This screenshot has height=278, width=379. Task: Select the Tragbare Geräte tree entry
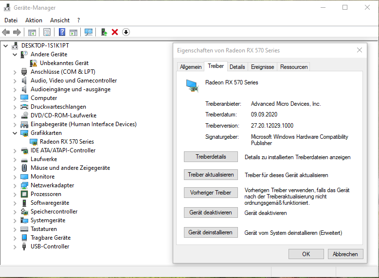click(x=51, y=238)
